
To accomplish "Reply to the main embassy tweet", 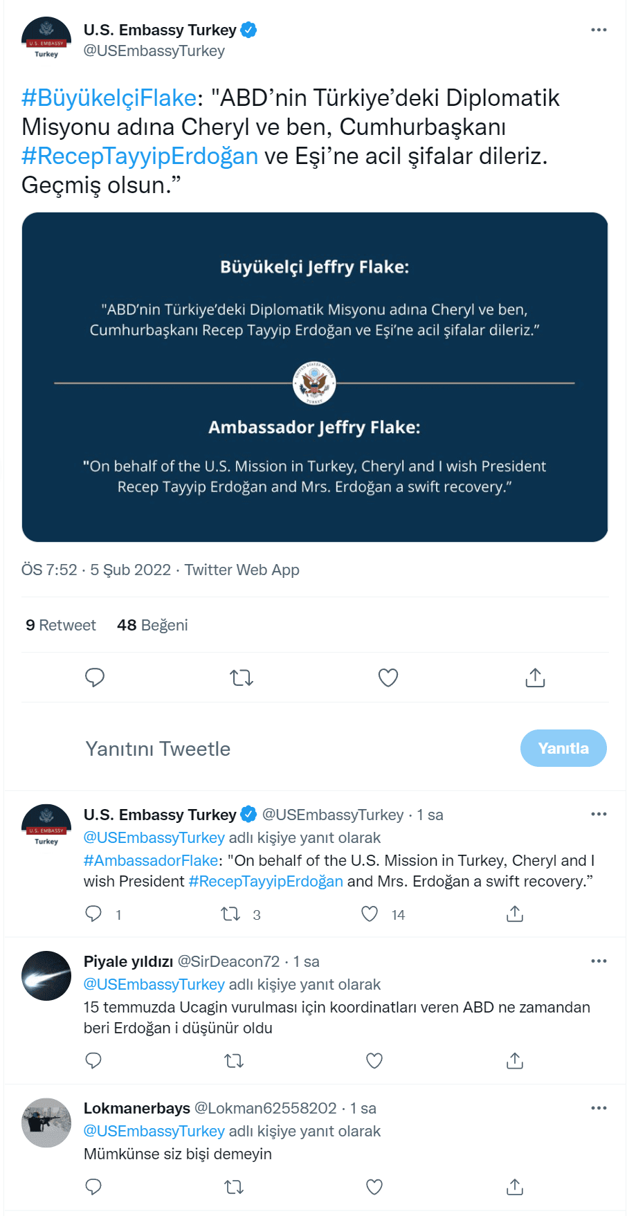I will tap(95, 678).
